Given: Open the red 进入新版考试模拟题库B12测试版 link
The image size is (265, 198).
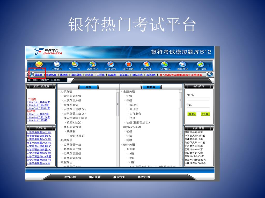Looking at the screenshot, I should coord(181,75).
